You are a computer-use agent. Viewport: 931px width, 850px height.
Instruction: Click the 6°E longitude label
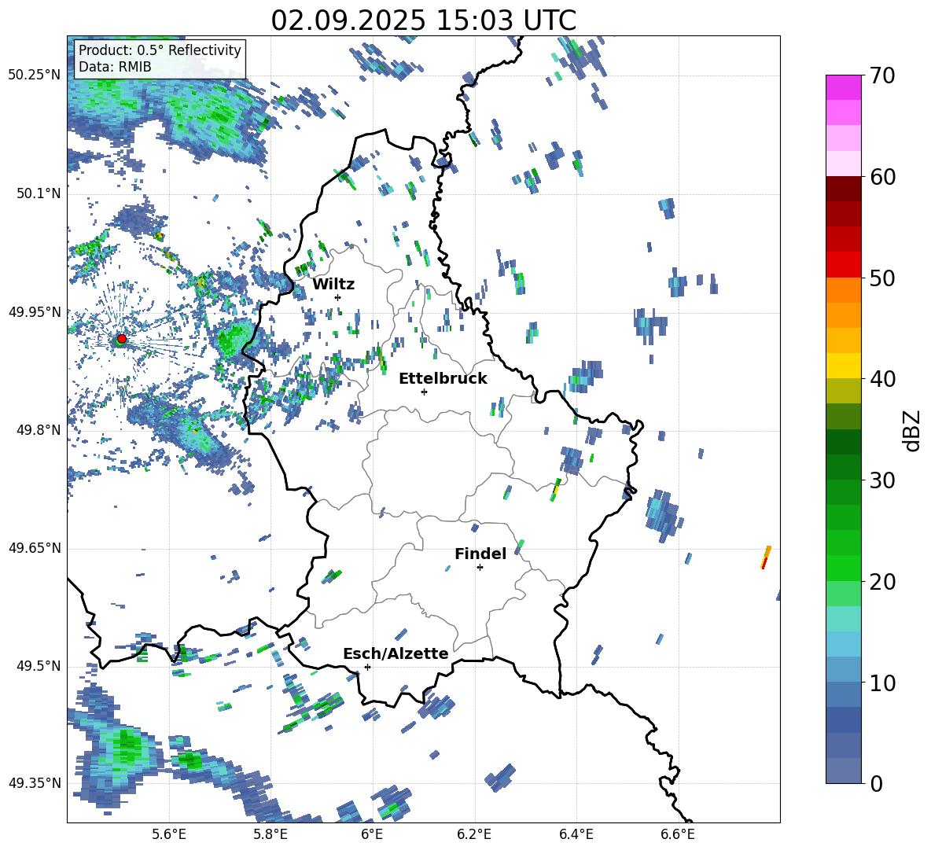coord(372,834)
